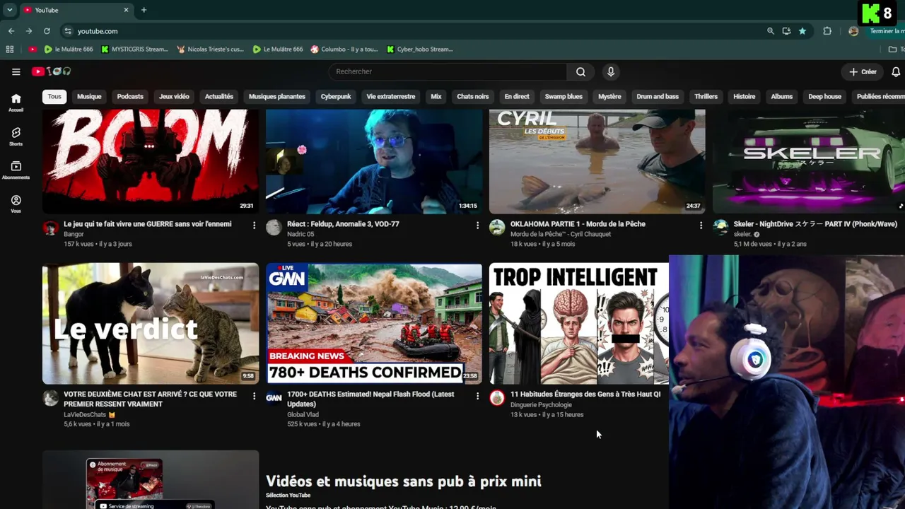Click the channel name Mordu de la Pêche™ - Cyril Chauquet

pyautogui.click(x=561, y=235)
